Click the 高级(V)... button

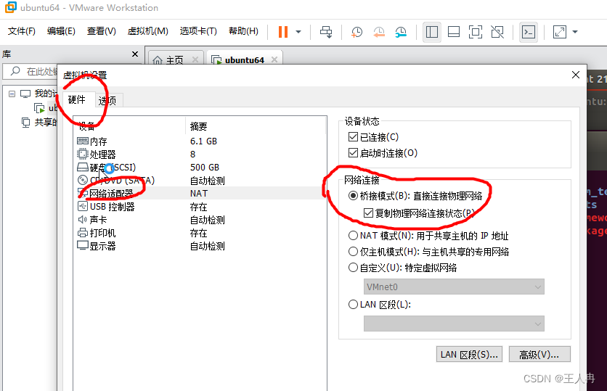pos(539,354)
